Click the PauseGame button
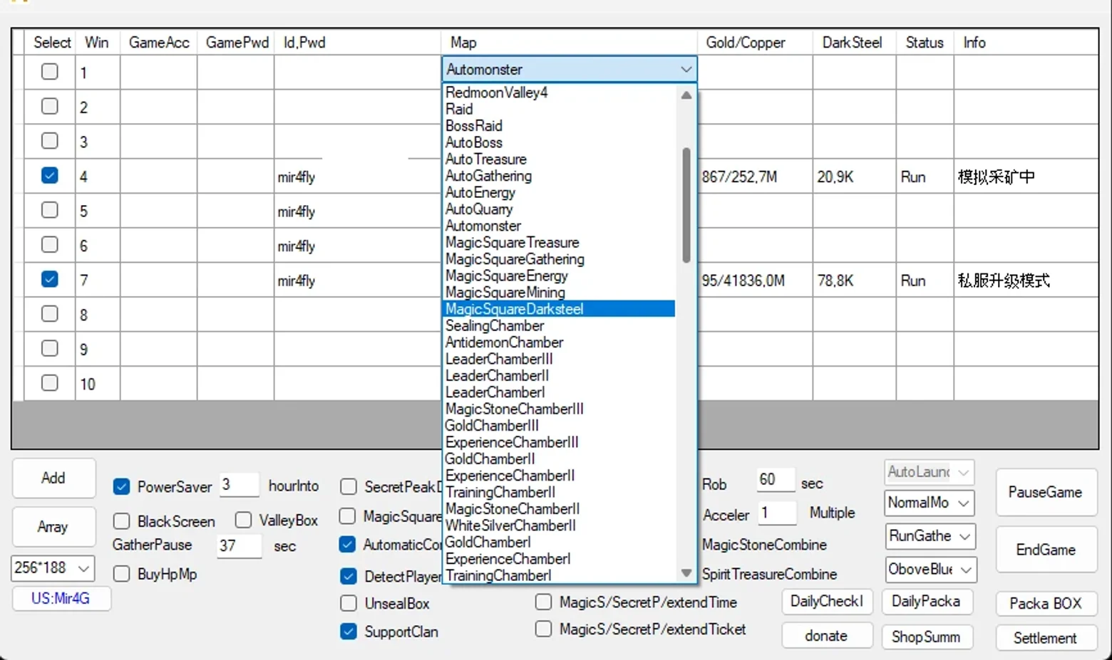The height and width of the screenshot is (660, 1112). [1046, 492]
